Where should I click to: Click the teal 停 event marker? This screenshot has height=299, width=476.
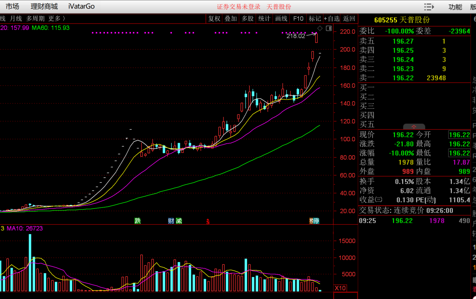tap(316, 221)
